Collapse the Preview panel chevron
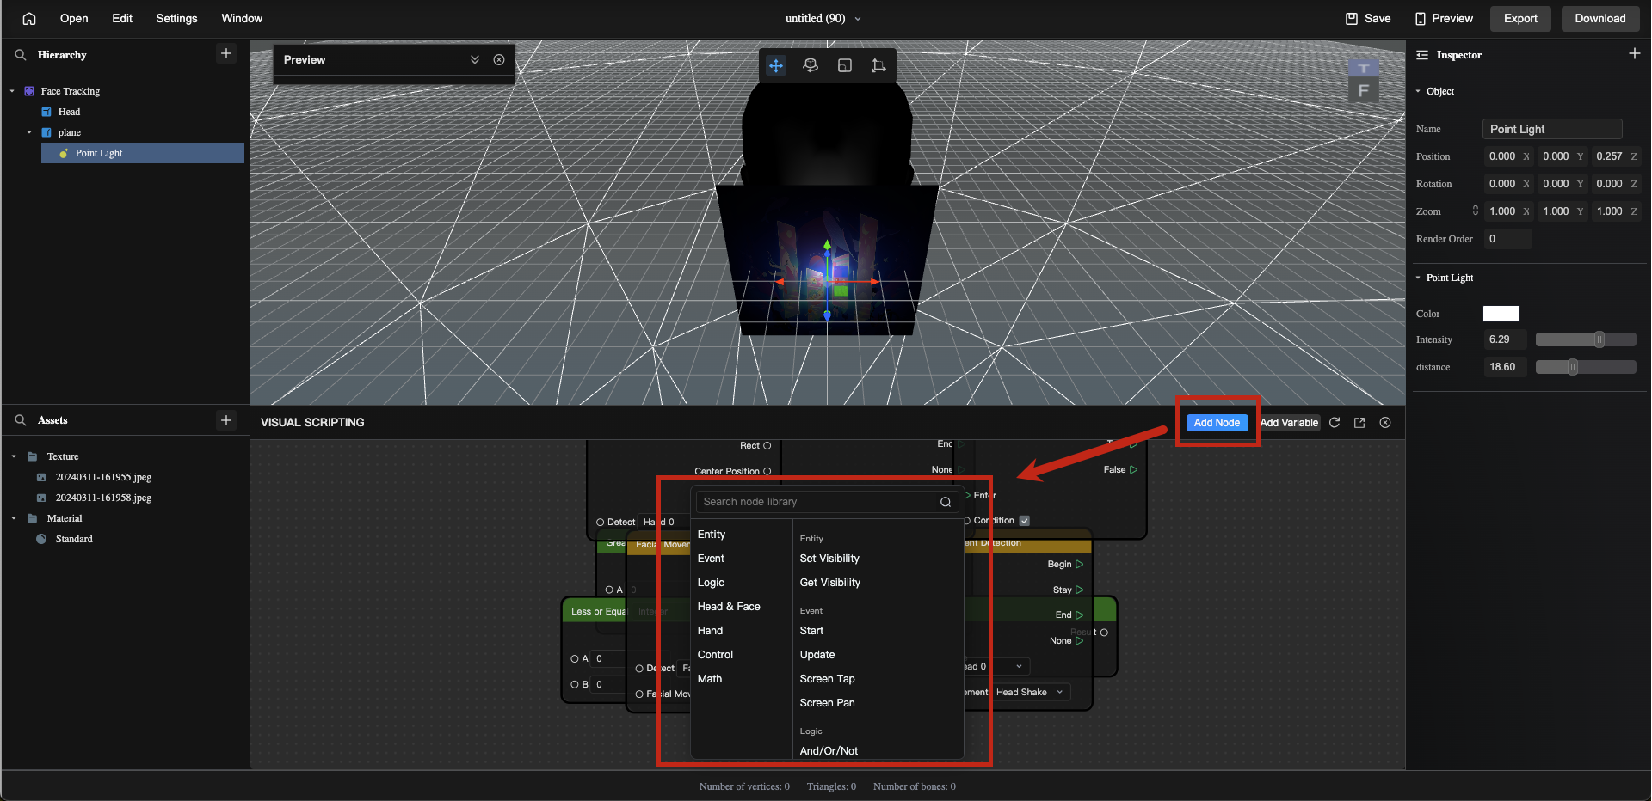The height and width of the screenshot is (801, 1652). click(475, 59)
